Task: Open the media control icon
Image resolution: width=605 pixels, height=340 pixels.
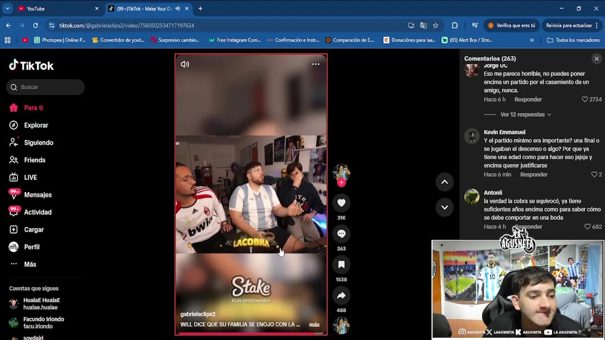Action: tap(475, 25)
